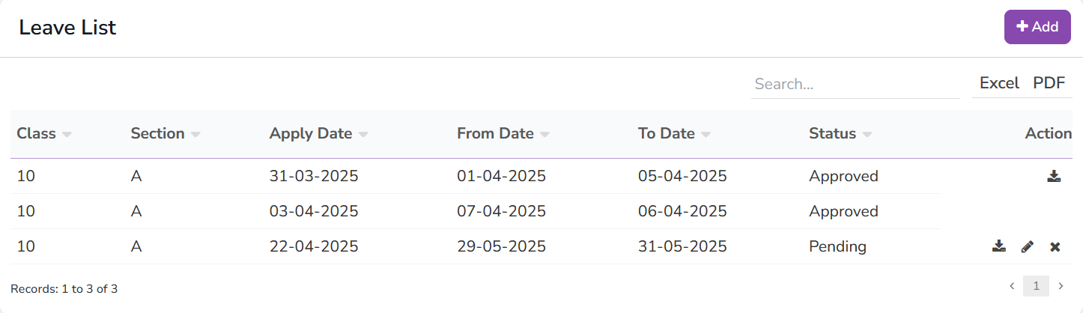
Task: Export the leave list to Excel
Action: (999, 83)
